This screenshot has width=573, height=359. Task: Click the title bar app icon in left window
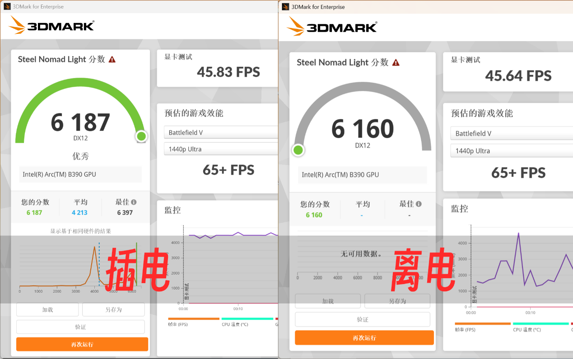7,6
